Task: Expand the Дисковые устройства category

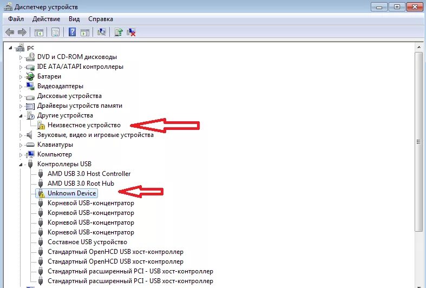Action: pyautogui.click(x=21, y=96)
